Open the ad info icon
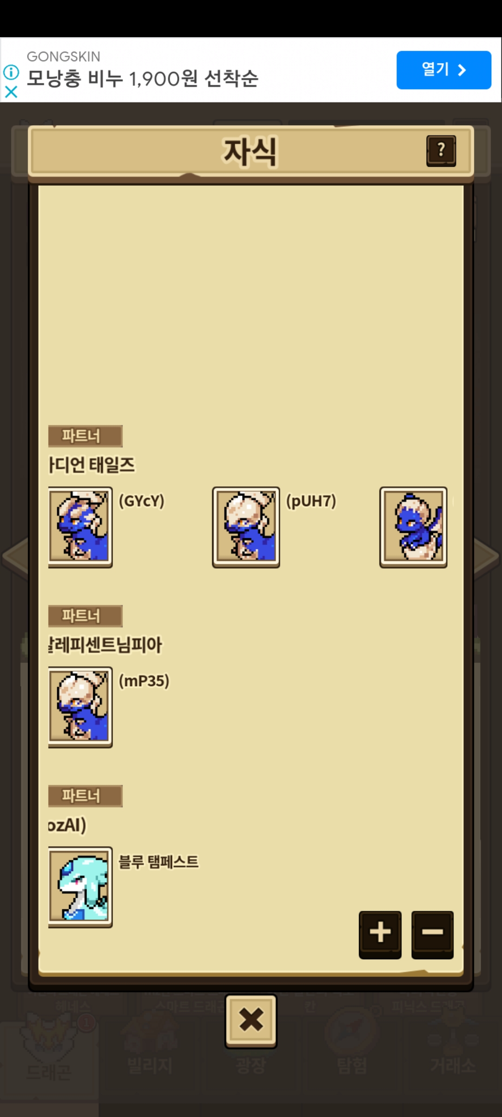The image size is (502, 1117). (x=11, y=72)
